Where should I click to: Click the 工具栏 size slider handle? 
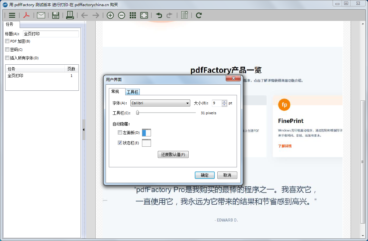[x=137, y=113]
